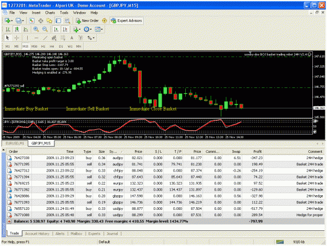Screen dimensions: 327x246
Task: Open the Insert menu
Action: click(36, 13)
